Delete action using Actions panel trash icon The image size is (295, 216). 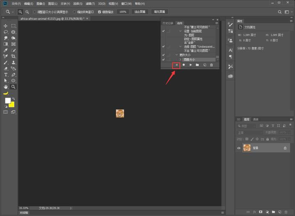click(x=211, y=65)
